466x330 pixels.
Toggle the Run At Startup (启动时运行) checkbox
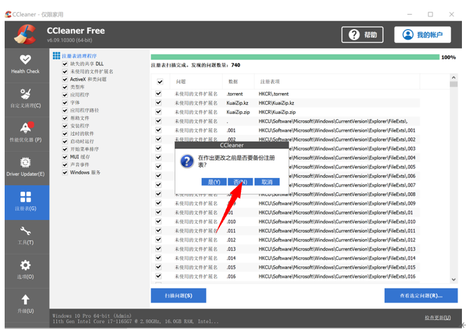point(65,141)
